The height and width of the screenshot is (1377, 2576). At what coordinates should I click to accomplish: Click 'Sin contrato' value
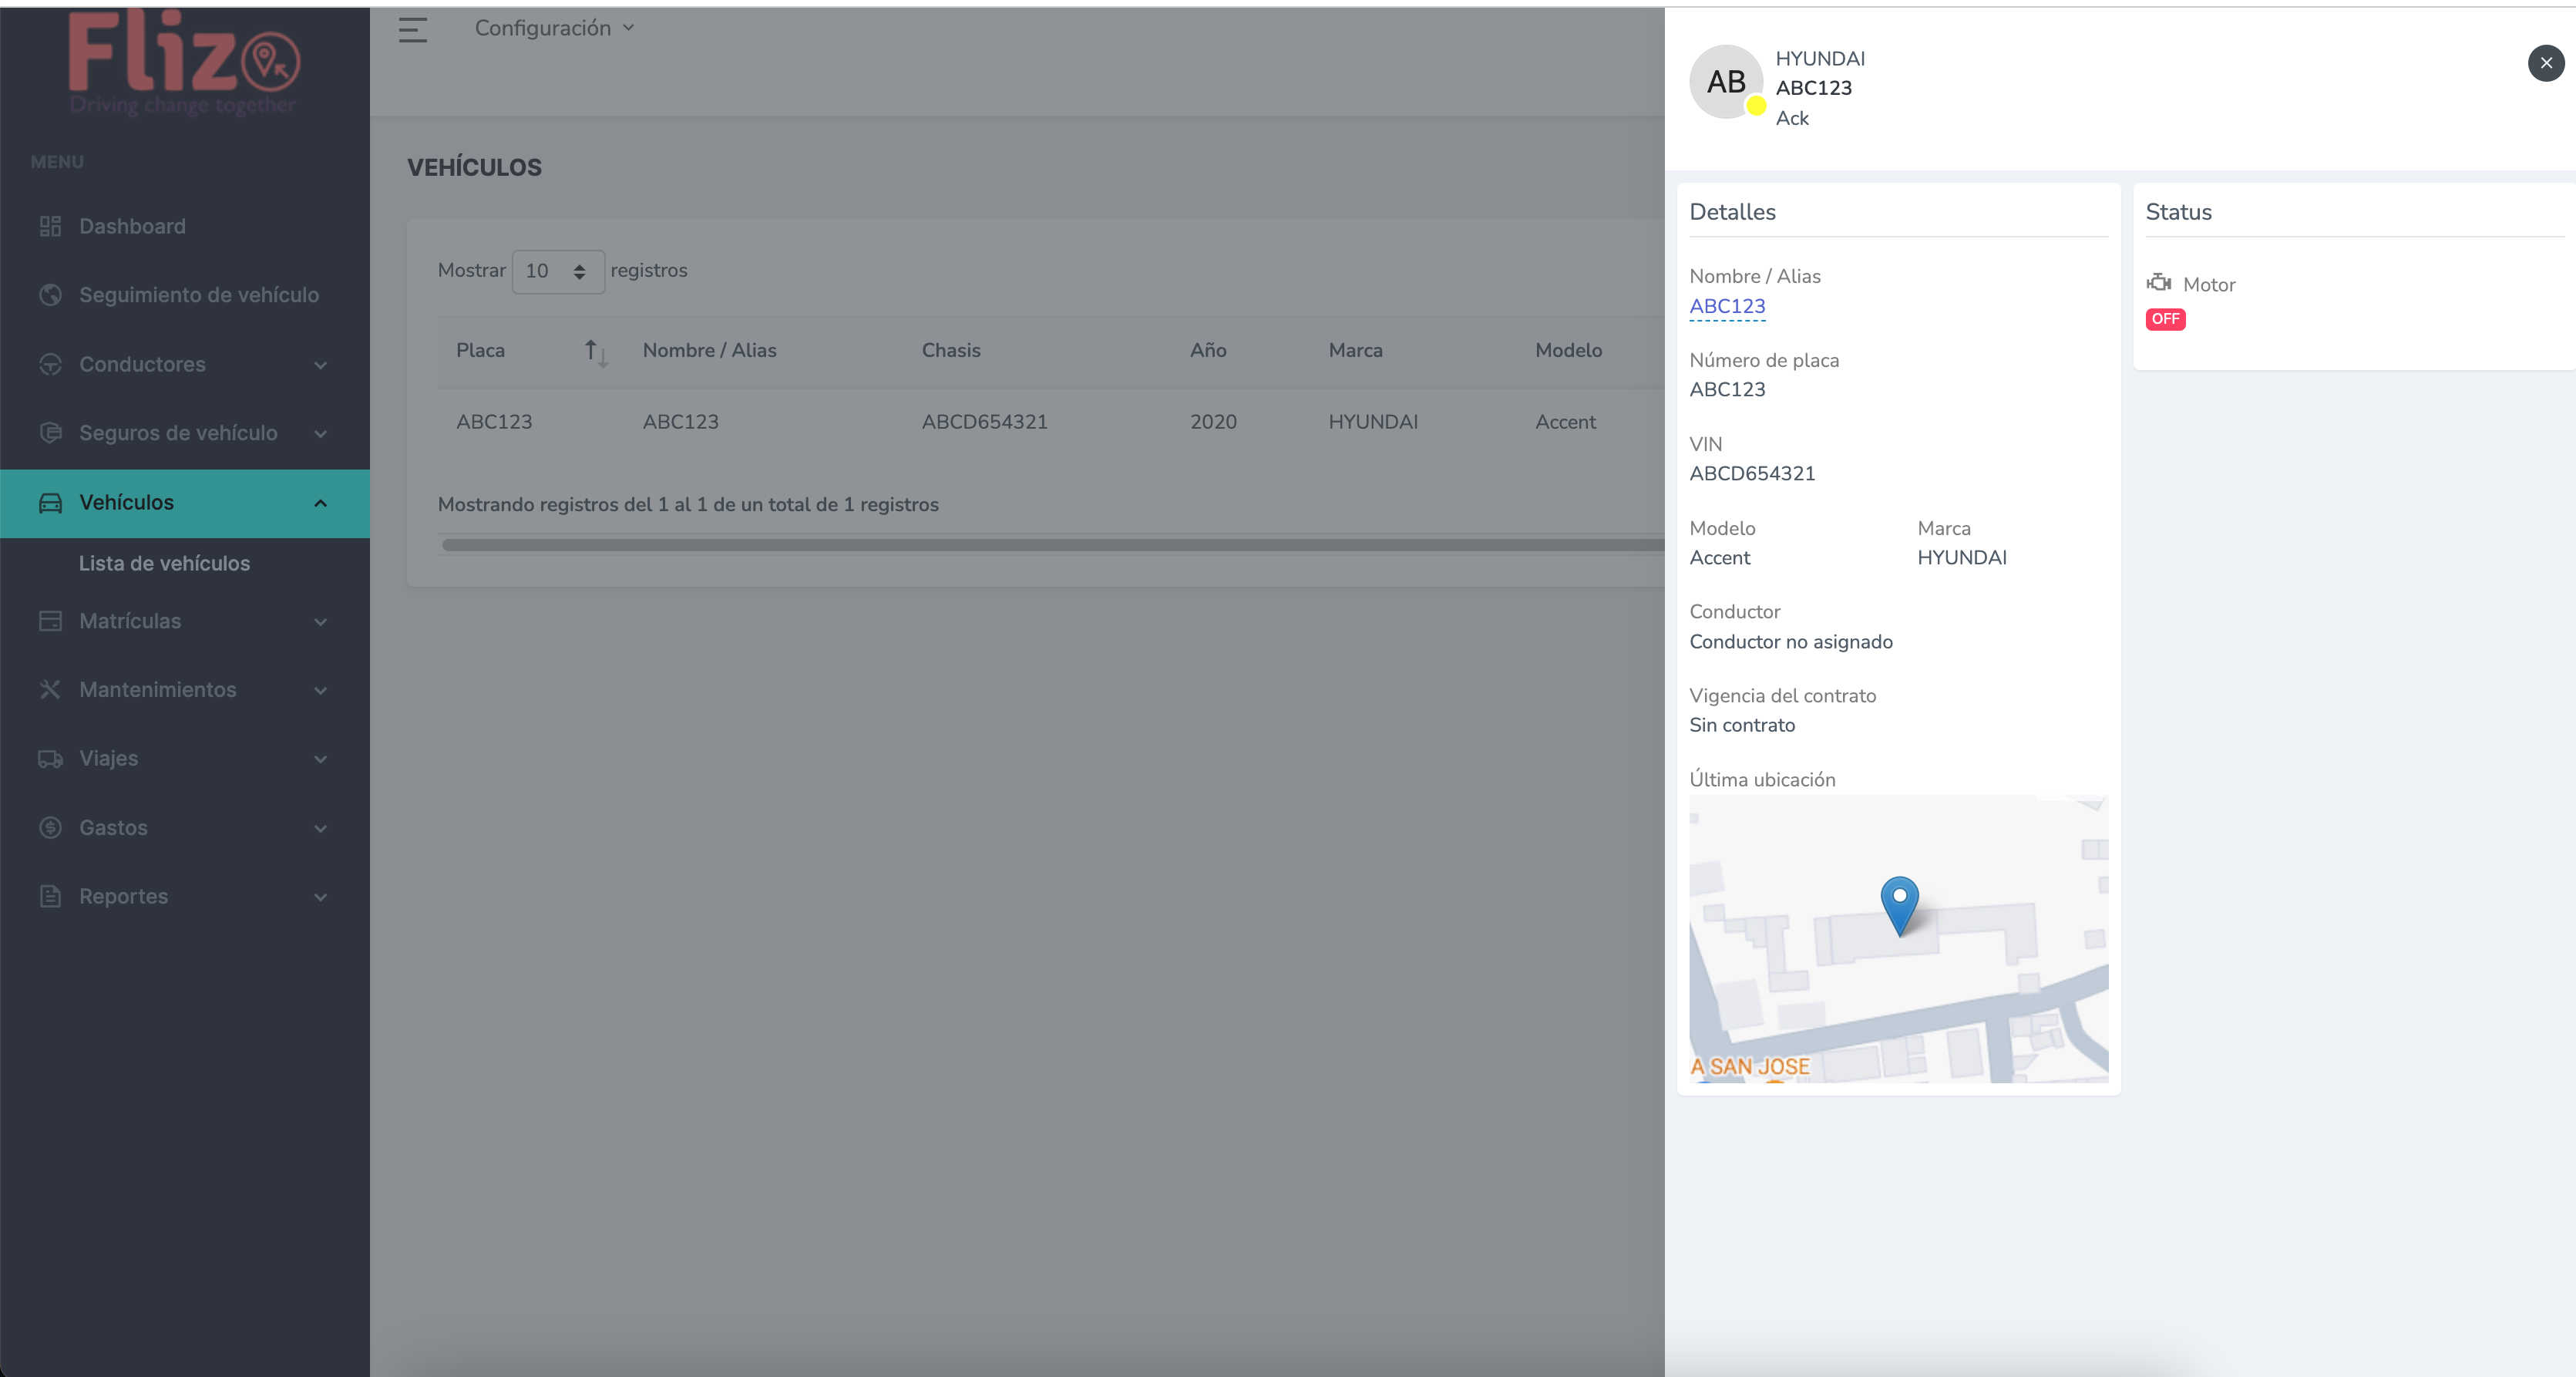click(1742, 725)
